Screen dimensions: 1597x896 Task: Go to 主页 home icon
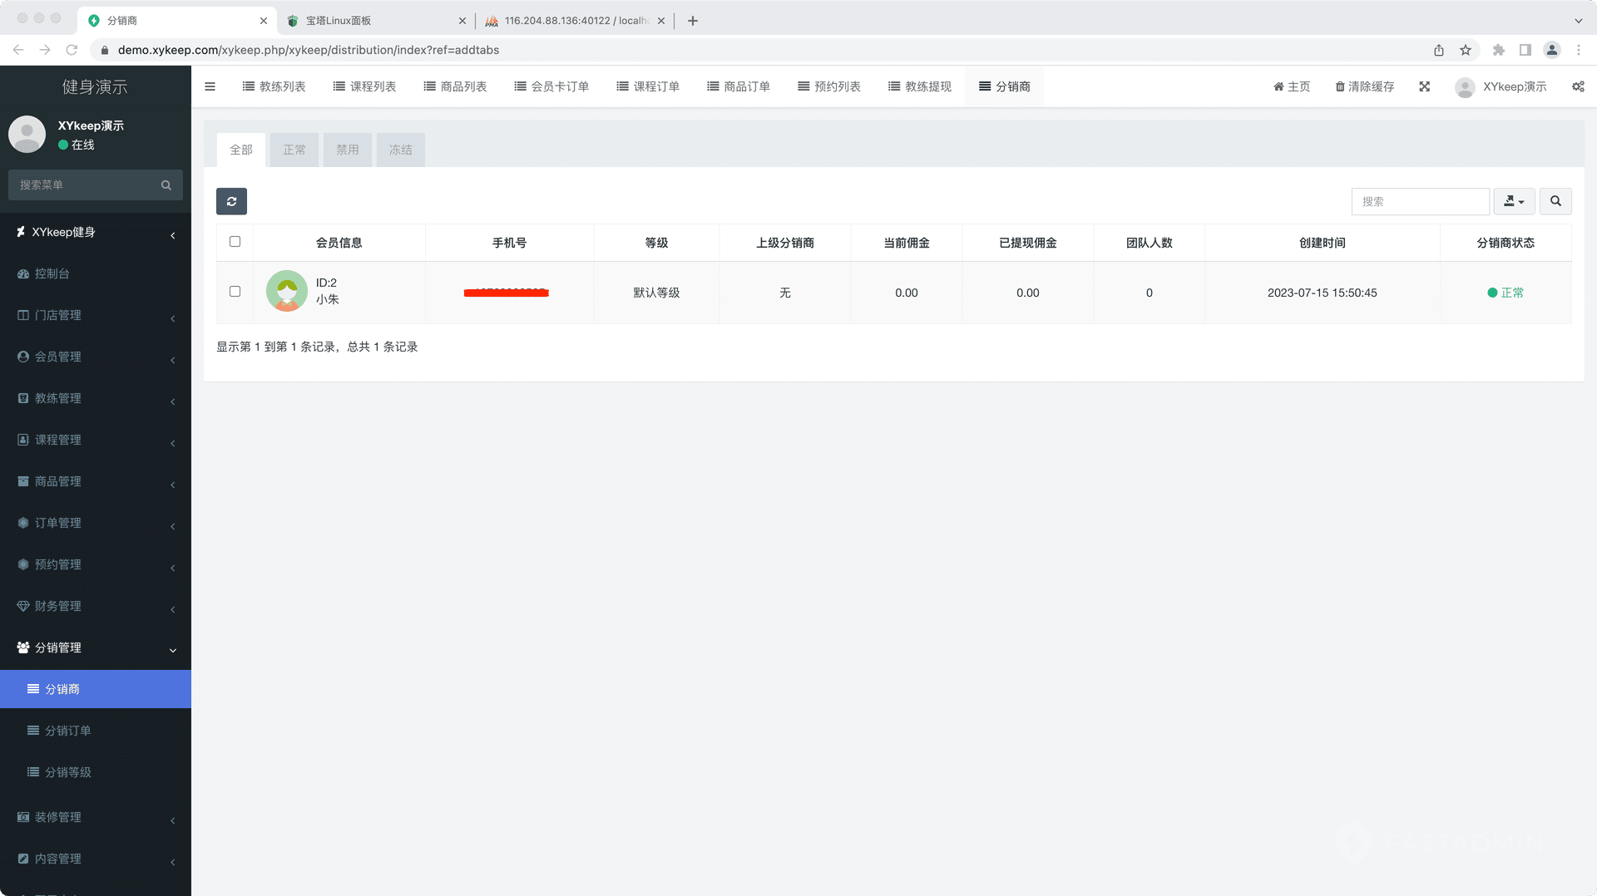[x=1278, y=86]
